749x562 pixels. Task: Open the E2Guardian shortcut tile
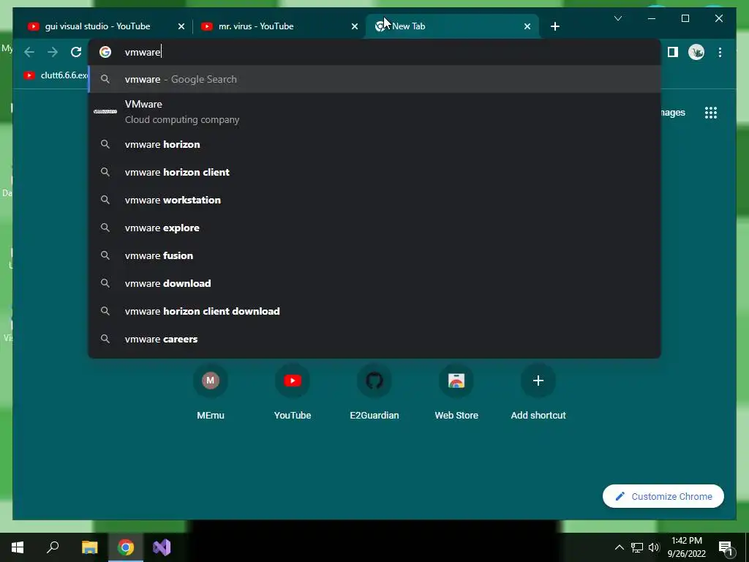(x=374, y=392)
